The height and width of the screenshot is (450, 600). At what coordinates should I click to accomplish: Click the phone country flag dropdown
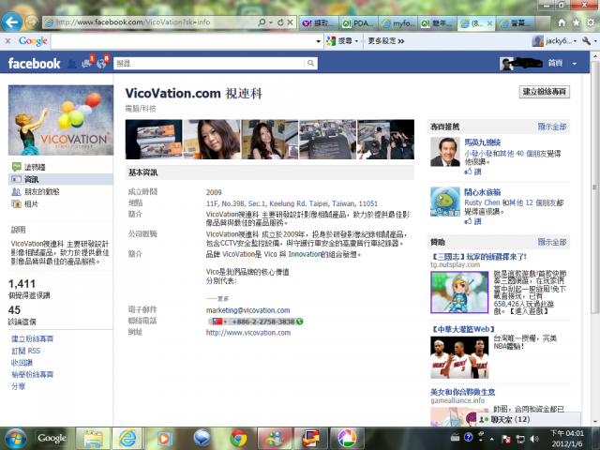tap(219, 322)
